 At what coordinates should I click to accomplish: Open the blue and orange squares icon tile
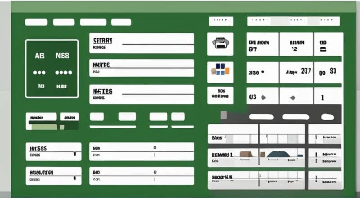220,72
